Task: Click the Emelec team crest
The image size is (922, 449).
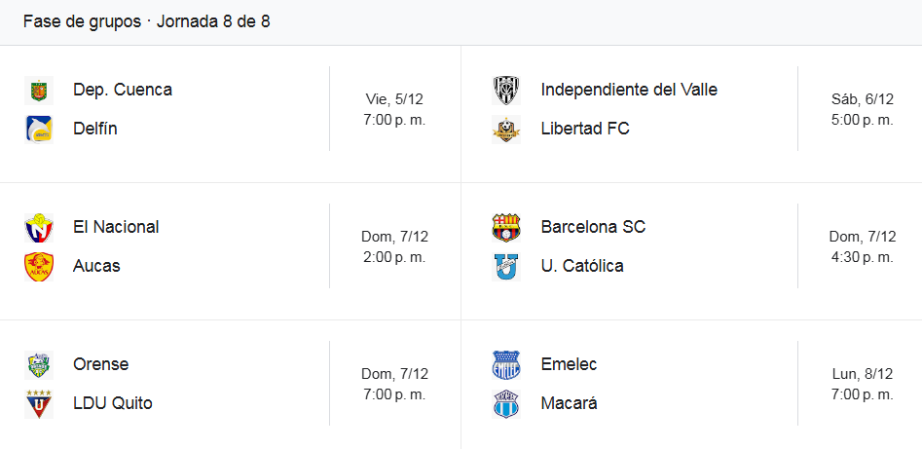Action: point(506,365)
